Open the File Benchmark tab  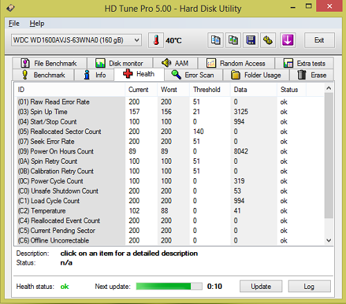click(50, 63)
